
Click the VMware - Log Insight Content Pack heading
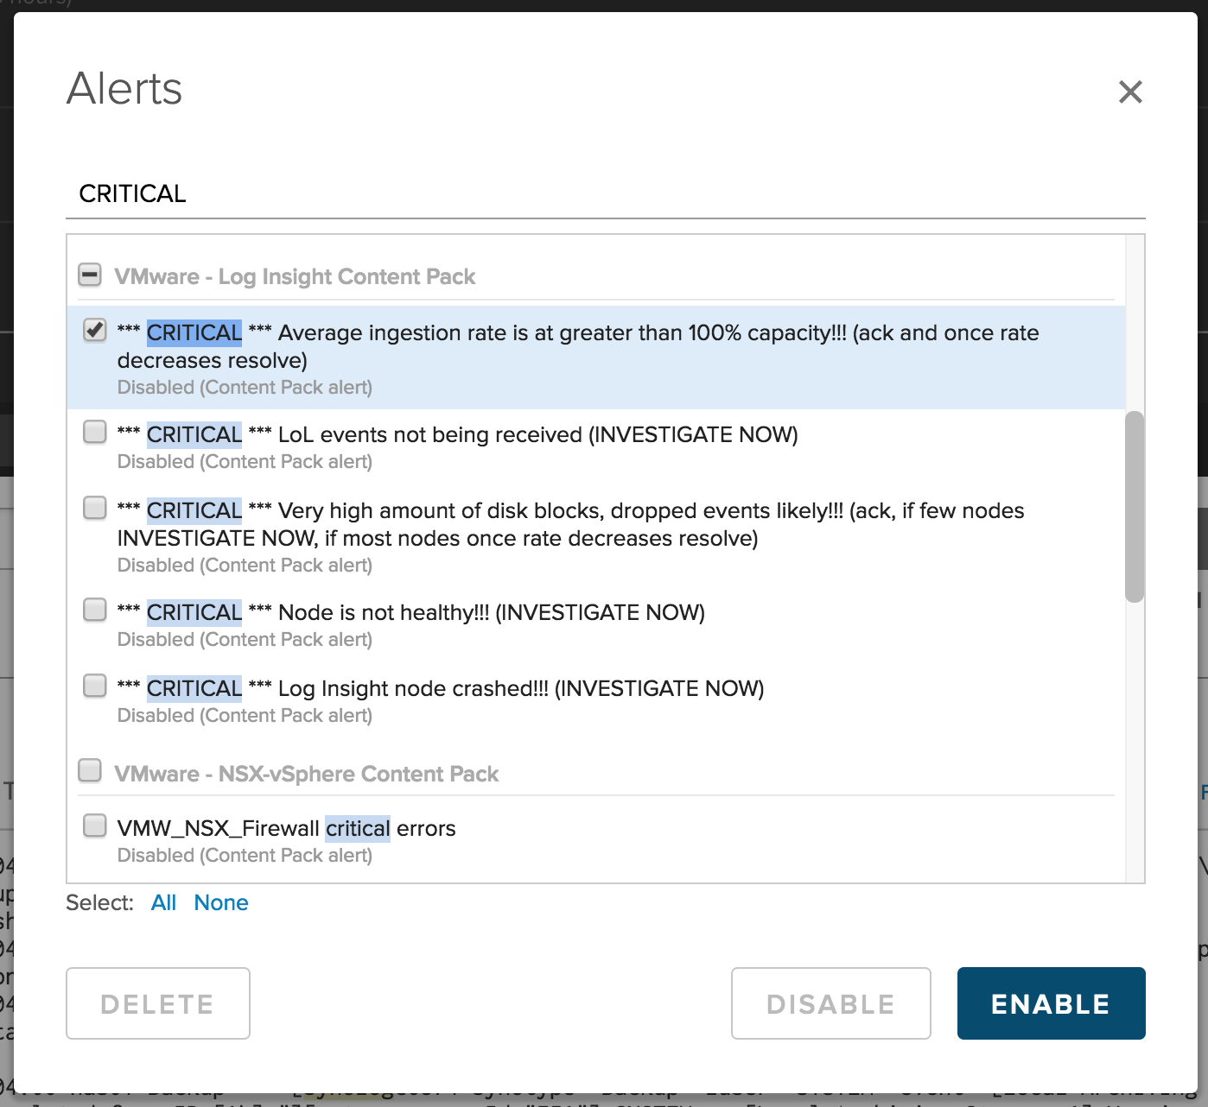[295, 277]
